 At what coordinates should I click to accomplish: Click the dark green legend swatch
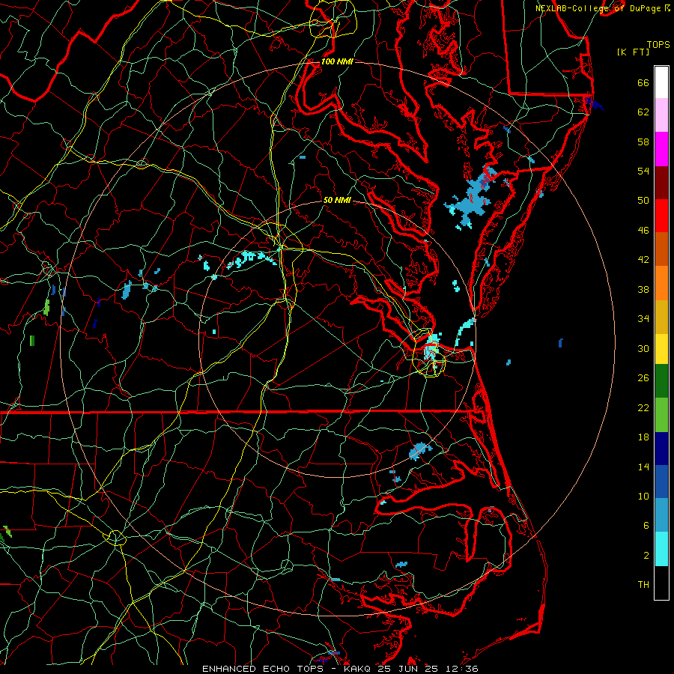click(661, 381)
